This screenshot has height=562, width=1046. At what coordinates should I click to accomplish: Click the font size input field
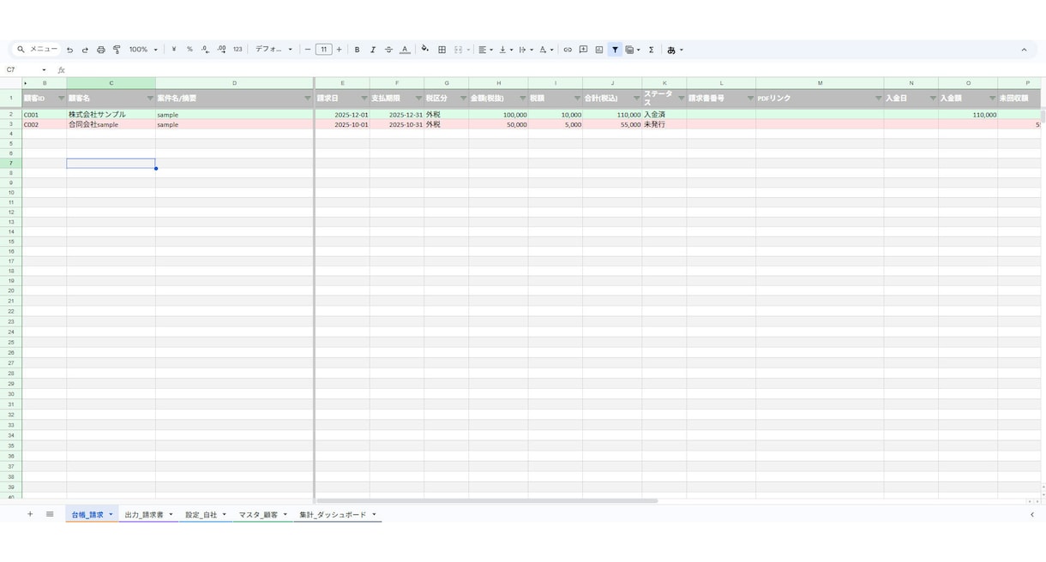tap(323, 50)
